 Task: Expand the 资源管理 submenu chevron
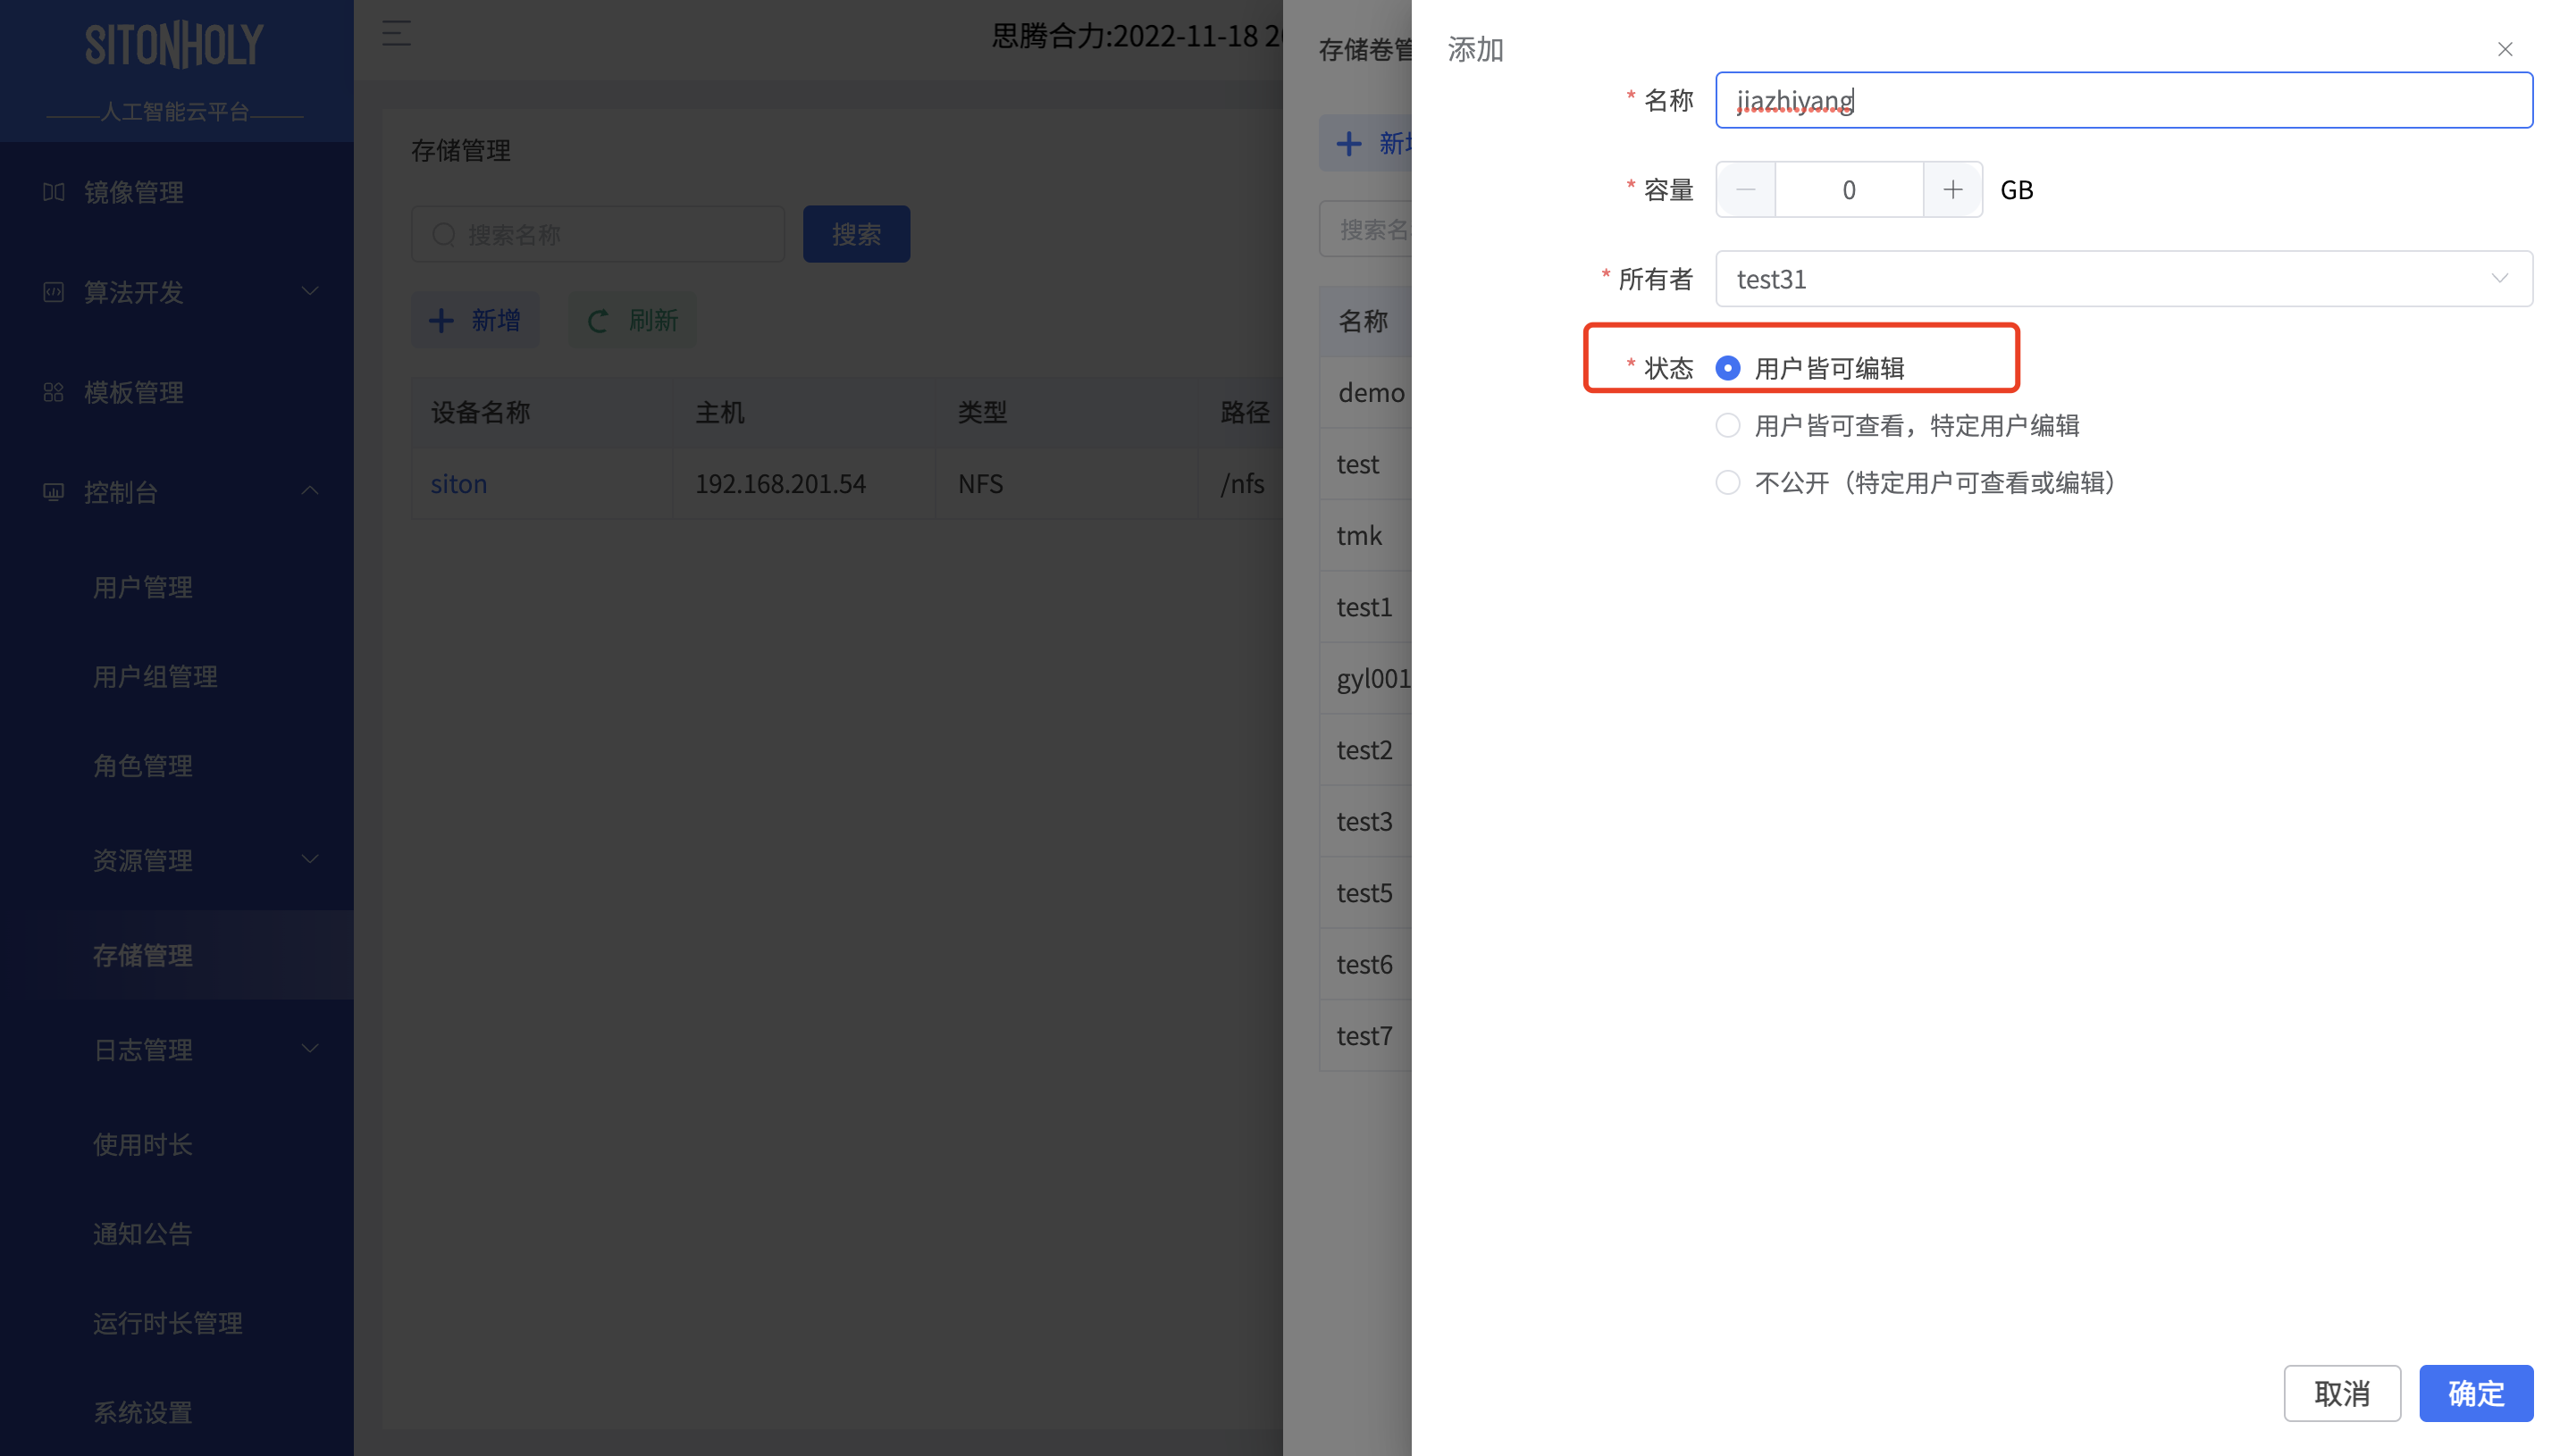pyautogui.click(x=310, y=859)
